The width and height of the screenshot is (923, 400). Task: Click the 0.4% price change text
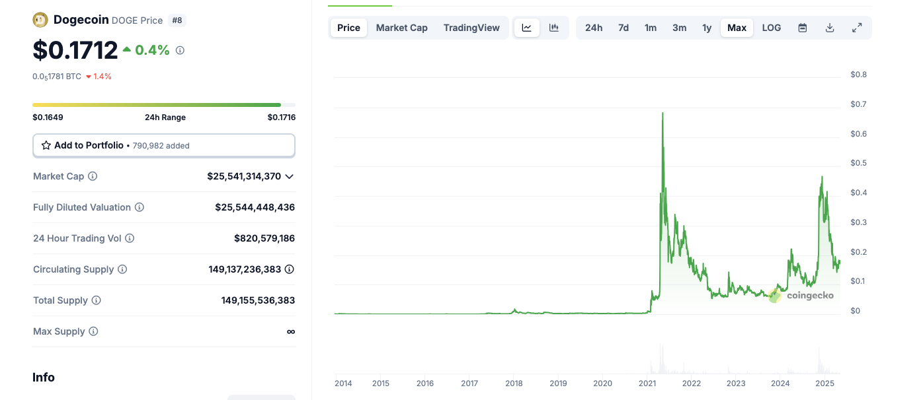[x=153, y=50]
